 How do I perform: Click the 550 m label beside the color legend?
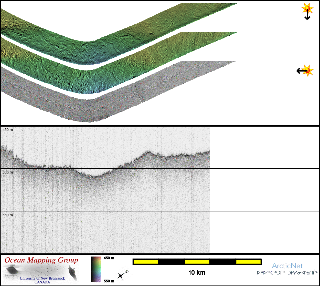(x=109, y=281)
